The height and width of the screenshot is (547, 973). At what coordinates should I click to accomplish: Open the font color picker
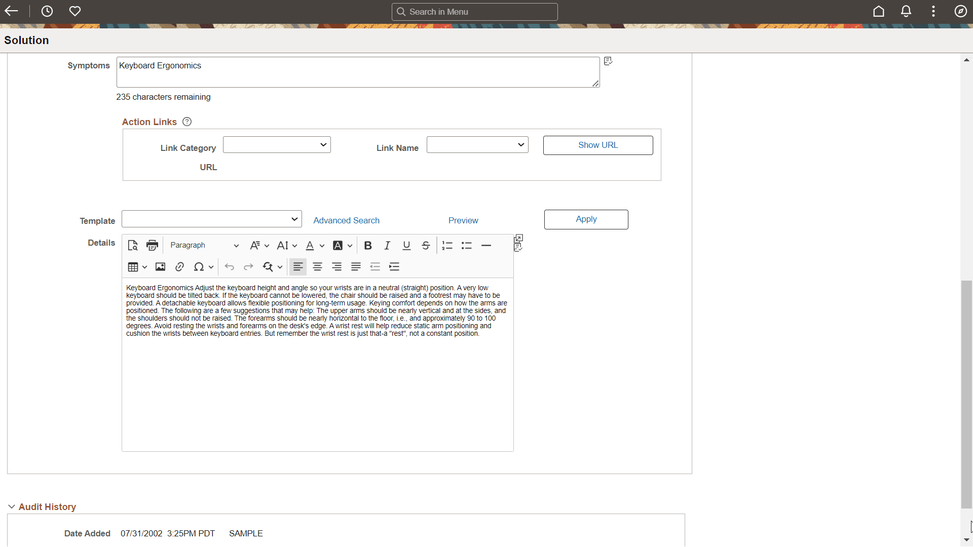[311, 245]
